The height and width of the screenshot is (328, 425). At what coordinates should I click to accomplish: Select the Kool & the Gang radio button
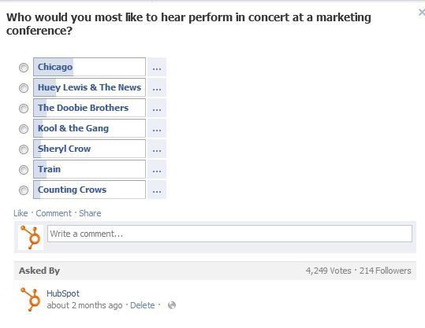click(x=24, y=129)
